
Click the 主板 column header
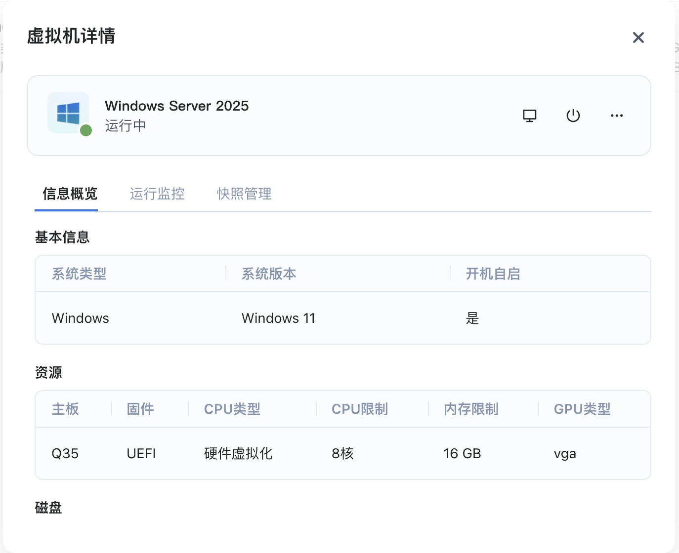click(x=65, y=409)
